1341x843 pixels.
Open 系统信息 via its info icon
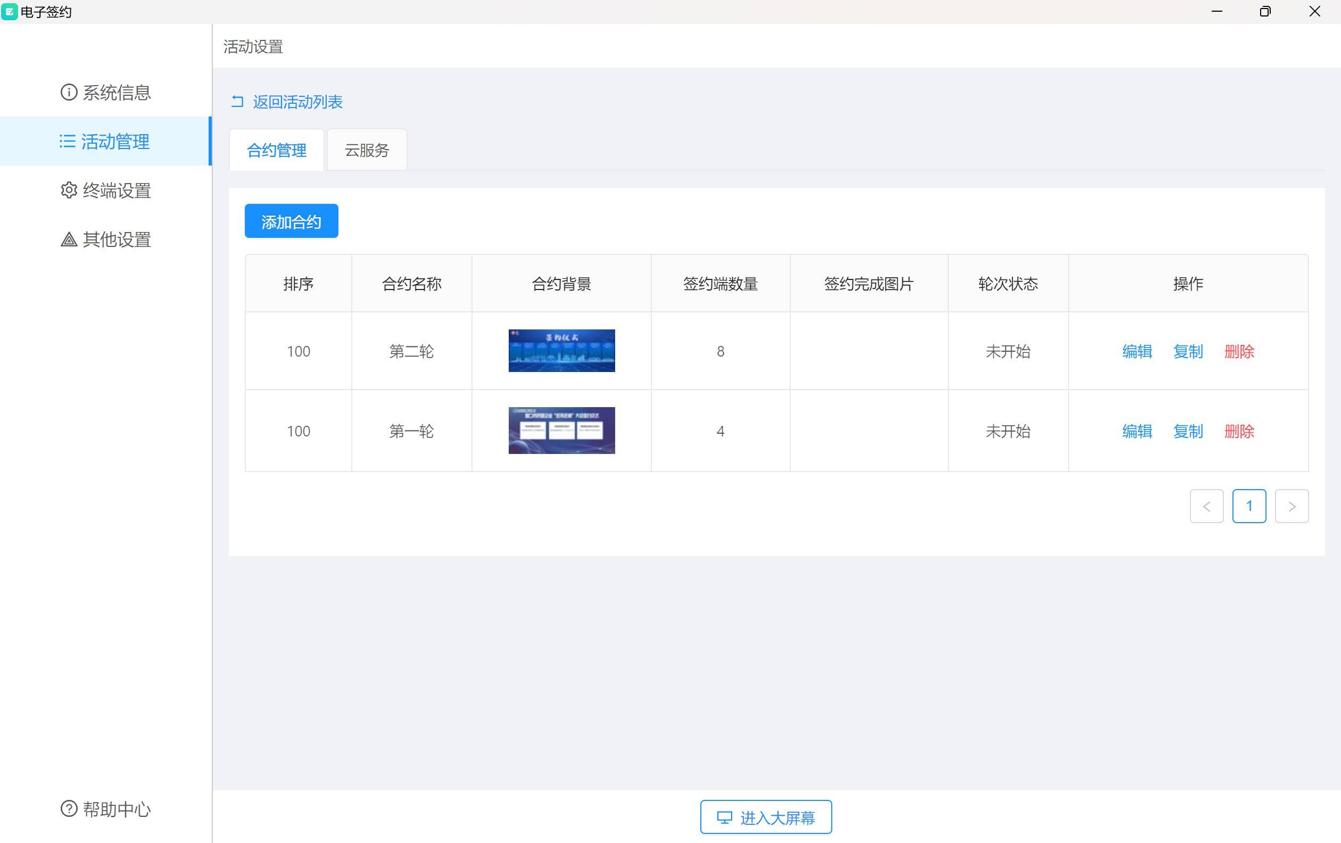[68, 93]
